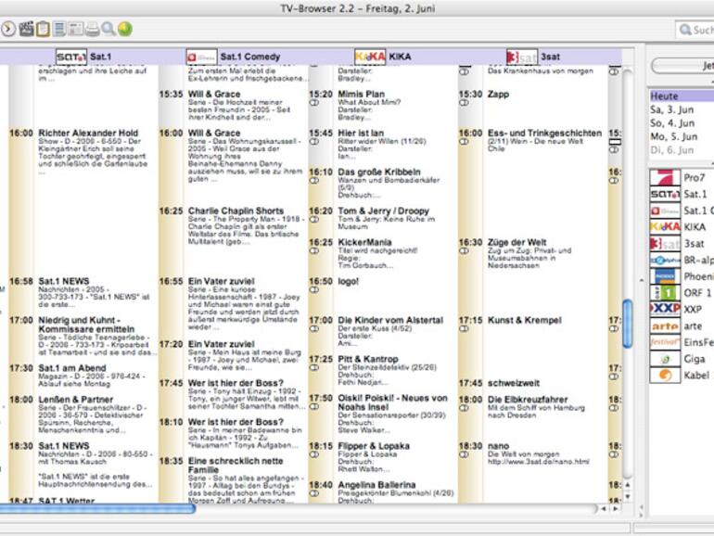Viewport: 714px width, 536px height.
Task: Click the green globe toolbar icon
Action: pyautogui.click(x=125, y=30)
